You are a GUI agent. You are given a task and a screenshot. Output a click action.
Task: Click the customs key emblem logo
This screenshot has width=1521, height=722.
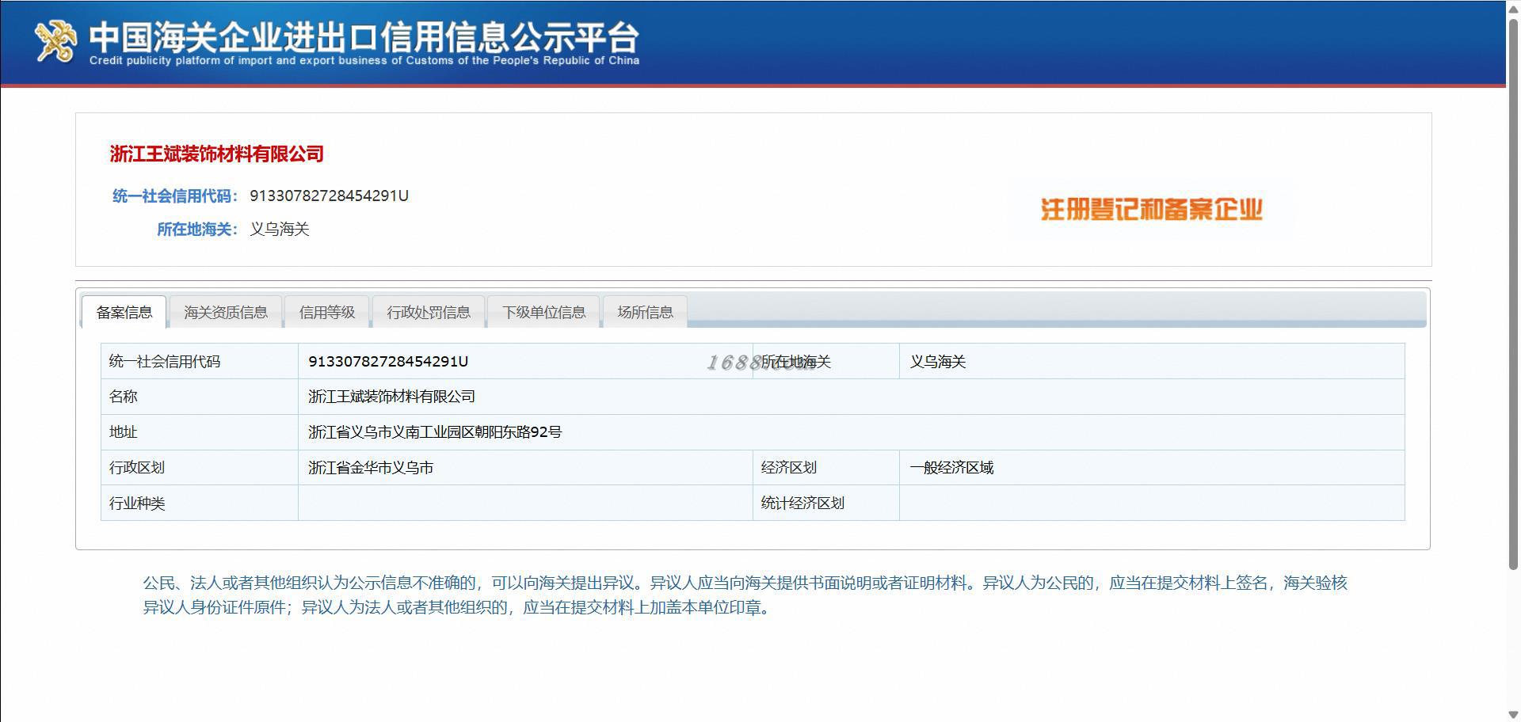[56, 40]
